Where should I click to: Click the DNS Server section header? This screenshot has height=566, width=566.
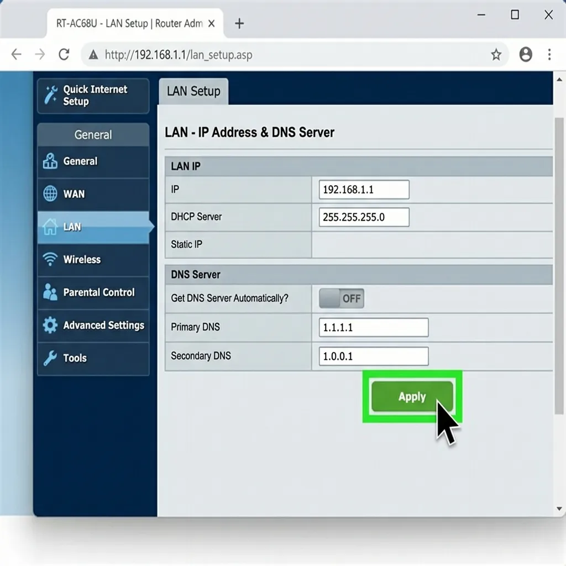(358, 275)
